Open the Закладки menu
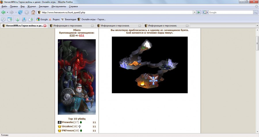 click(x=43, y=6)
